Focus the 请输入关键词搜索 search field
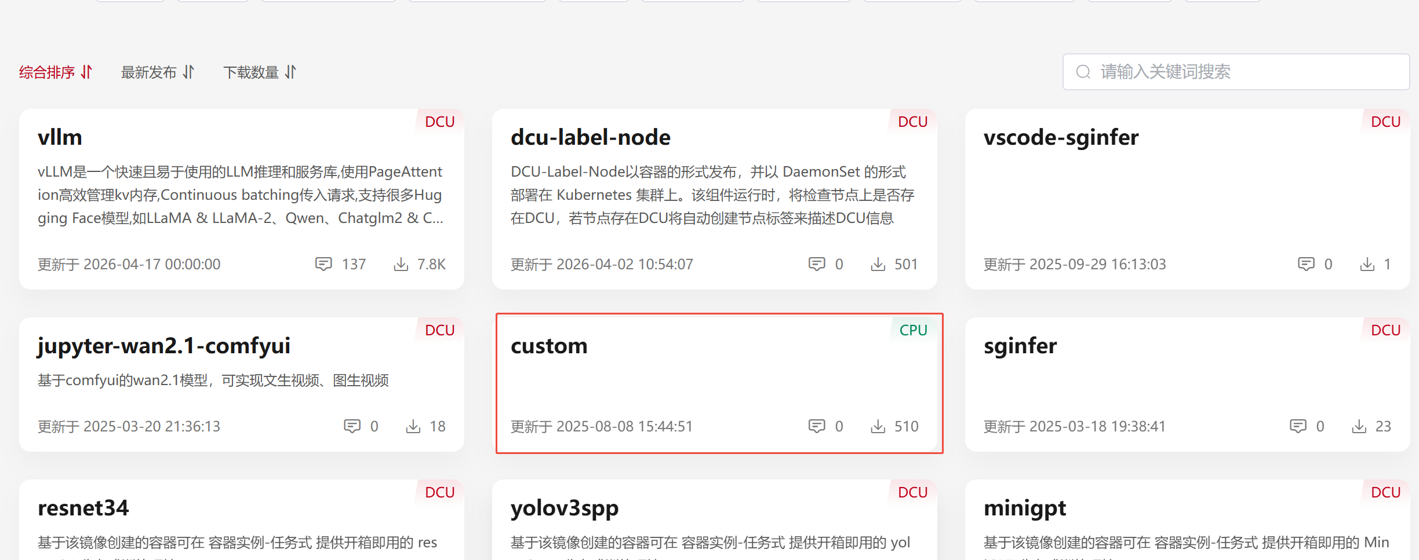 coord(1236,72)
